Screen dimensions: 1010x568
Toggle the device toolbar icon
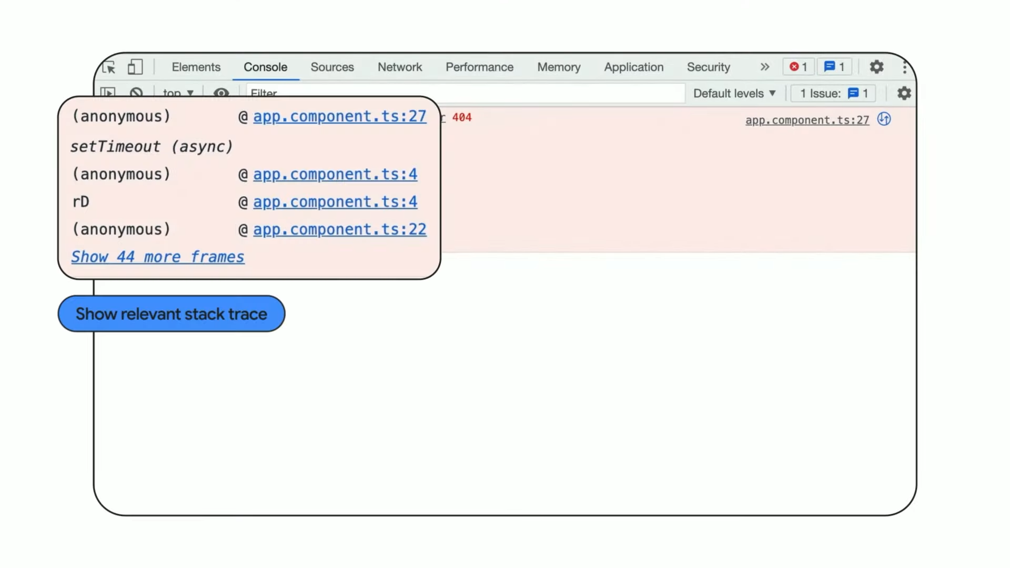[x=135, y=67]
